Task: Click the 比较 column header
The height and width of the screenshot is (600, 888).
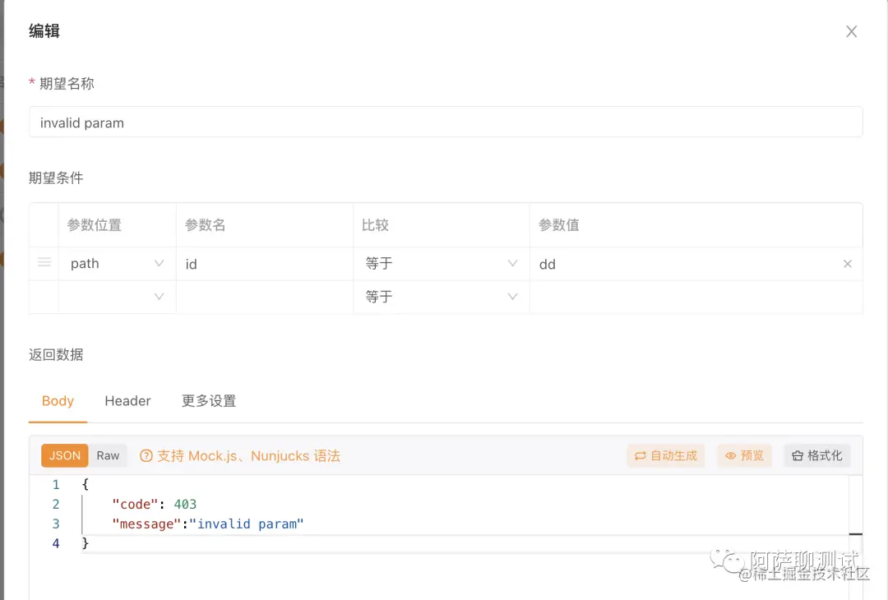Action: (376, 225)
